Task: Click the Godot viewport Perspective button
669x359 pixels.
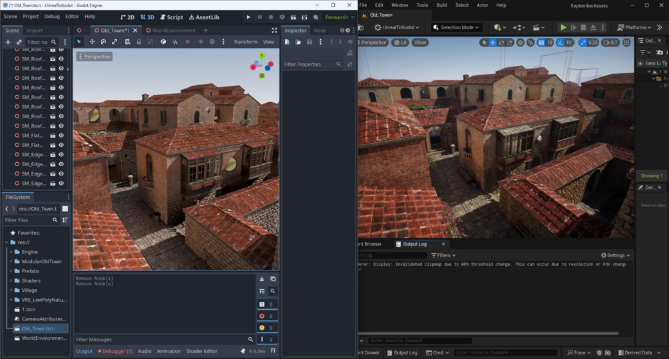Action: [x=95, y=57]
